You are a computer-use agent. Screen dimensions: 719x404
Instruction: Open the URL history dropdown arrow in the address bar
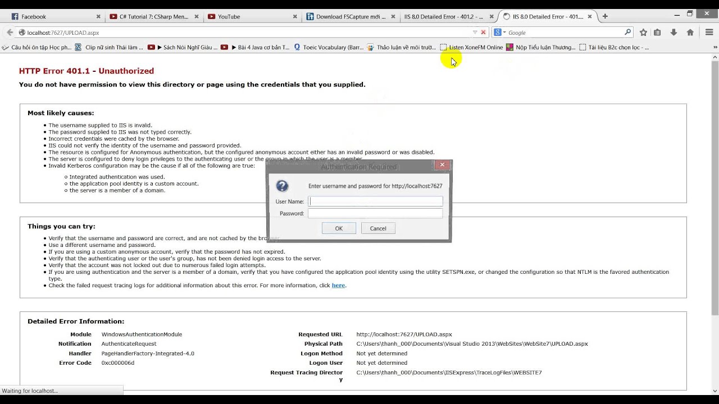coord(475,33)
